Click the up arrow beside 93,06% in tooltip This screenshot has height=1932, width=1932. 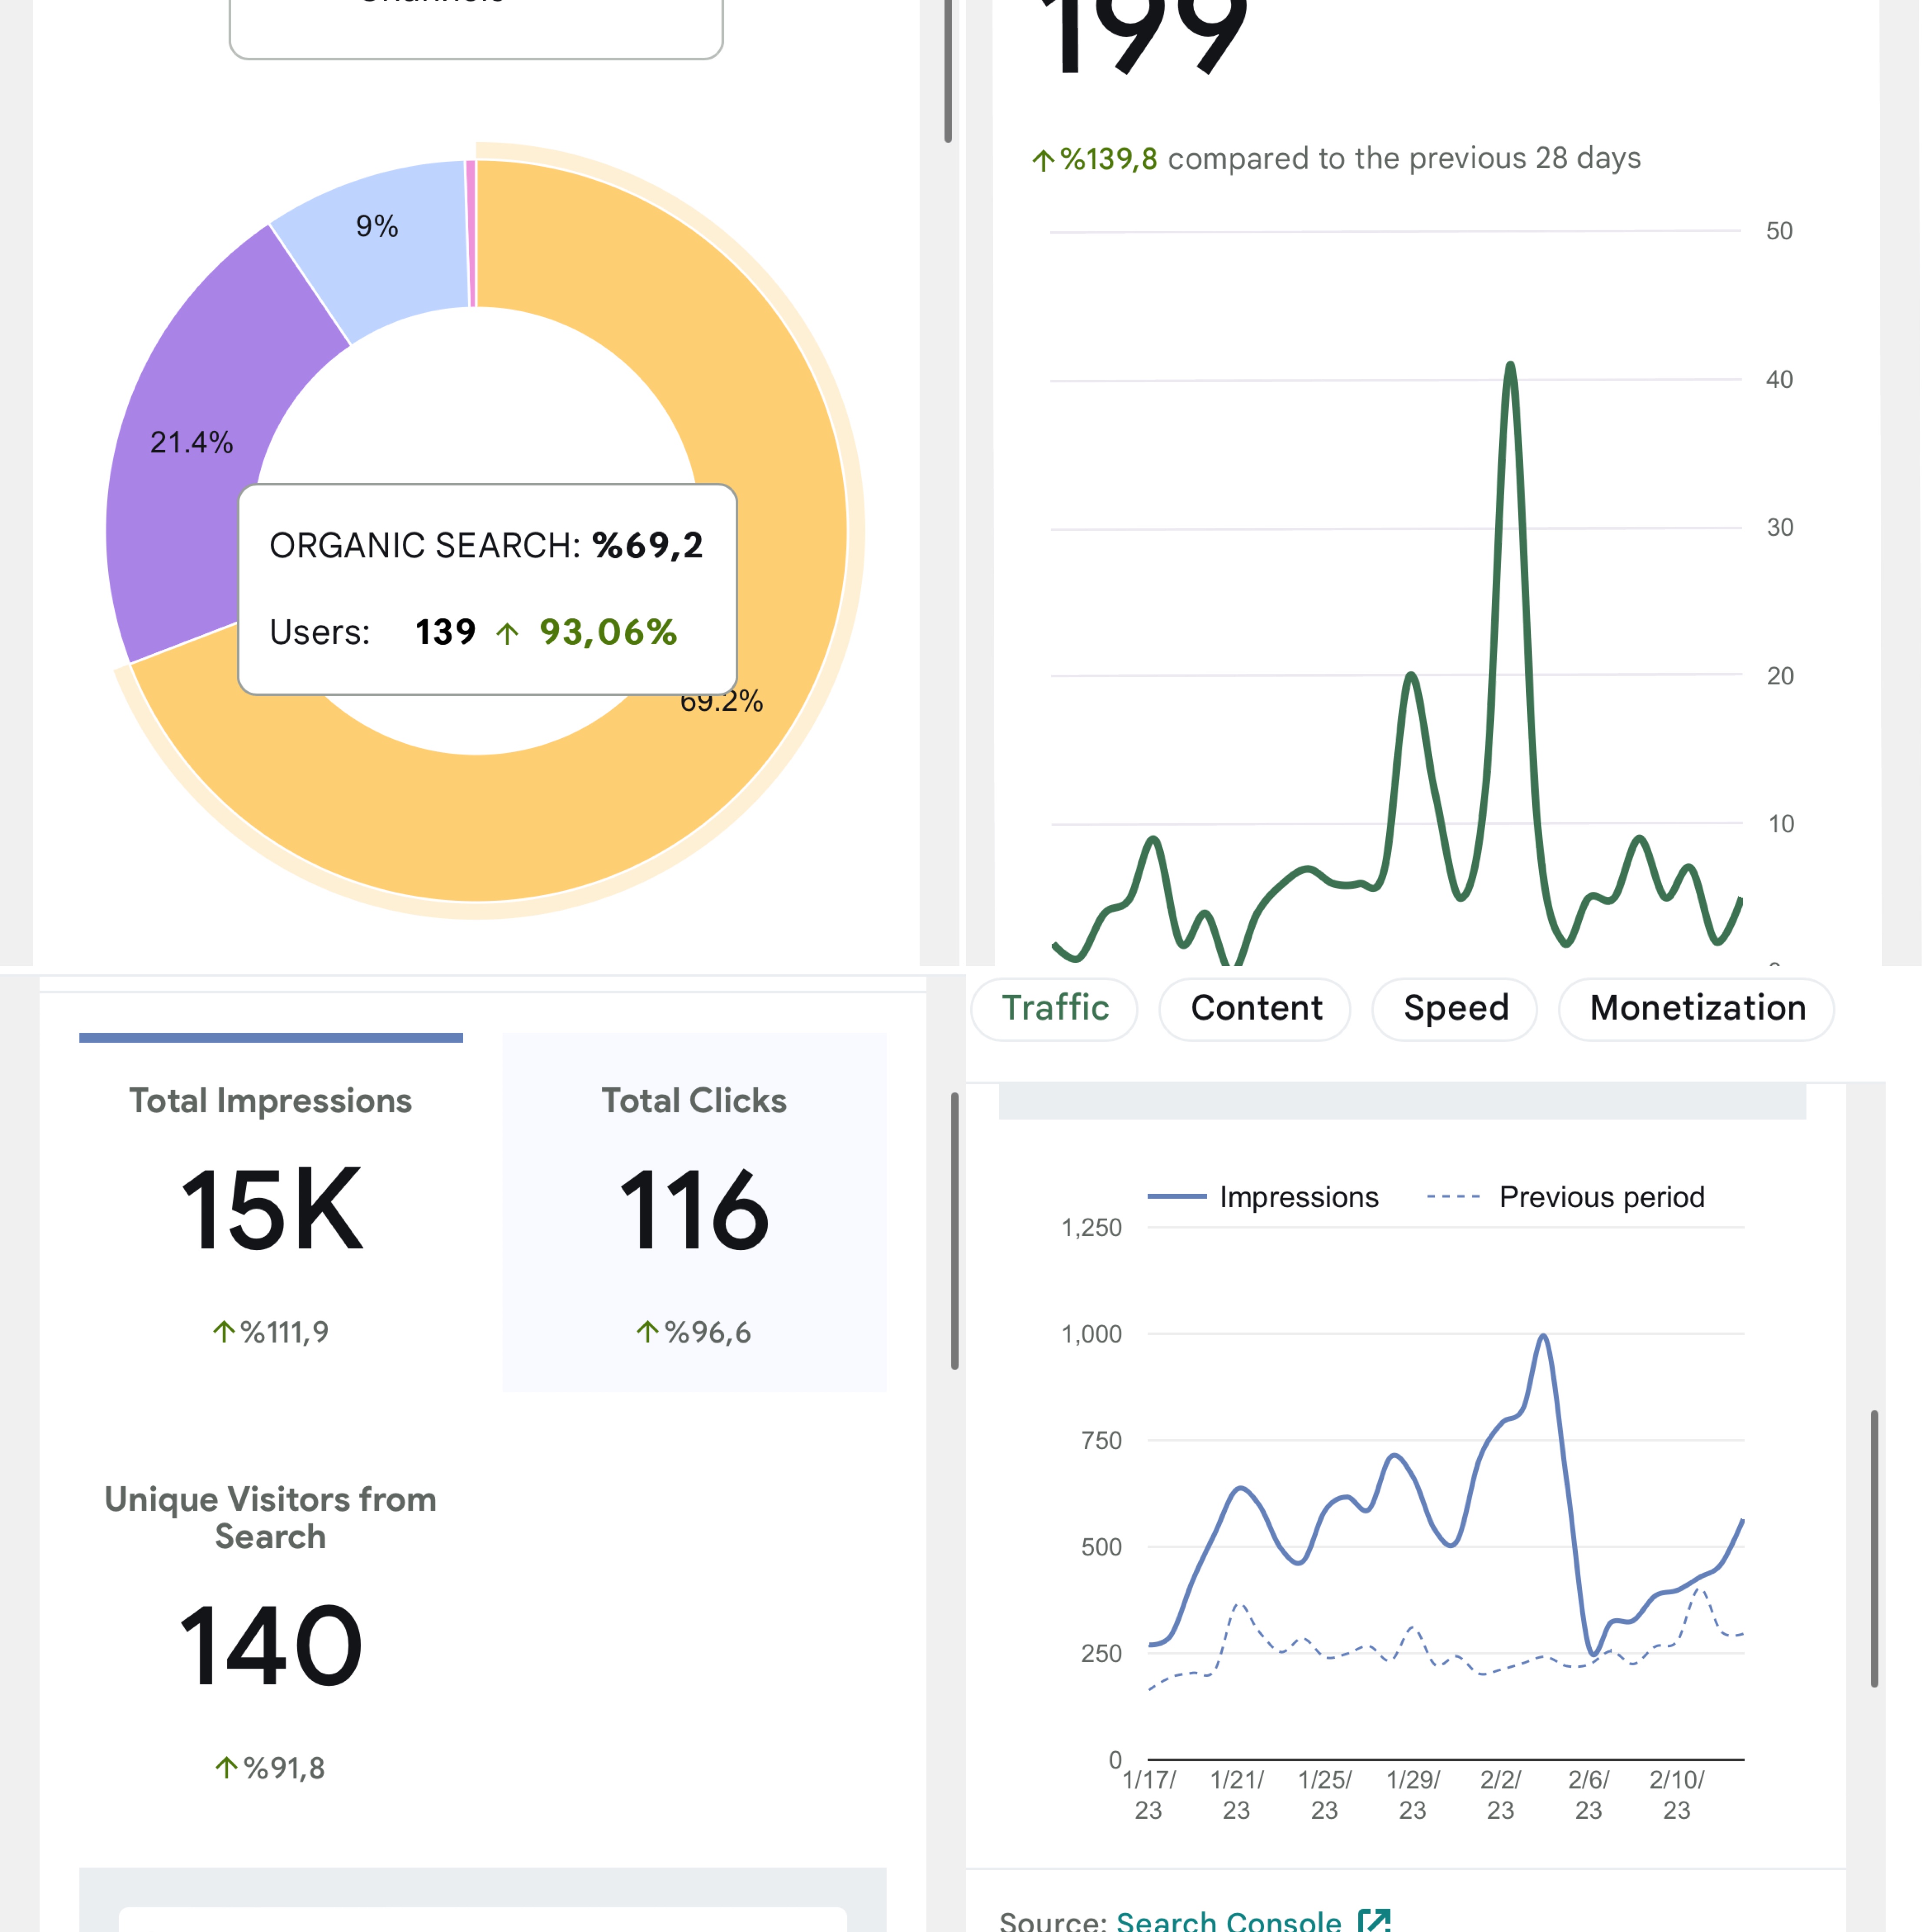(x=508, y=633)
